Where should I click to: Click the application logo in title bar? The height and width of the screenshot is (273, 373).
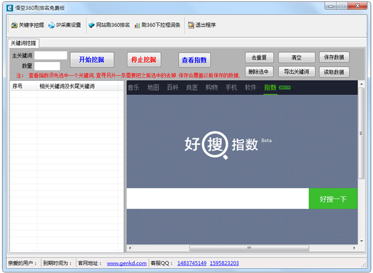[x=9, y=8]
